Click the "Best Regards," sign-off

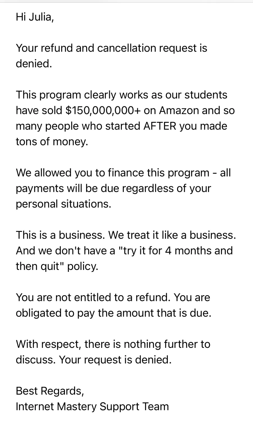click(x=50, y=391)
